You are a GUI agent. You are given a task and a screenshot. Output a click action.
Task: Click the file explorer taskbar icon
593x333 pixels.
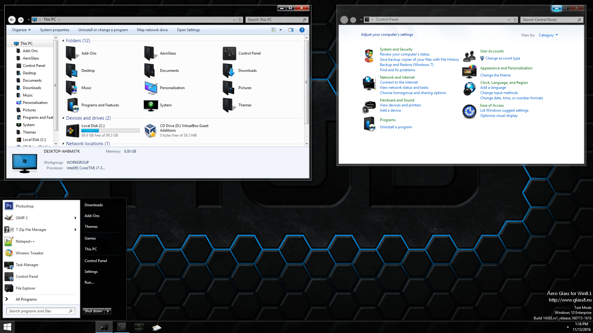(104, 327)
